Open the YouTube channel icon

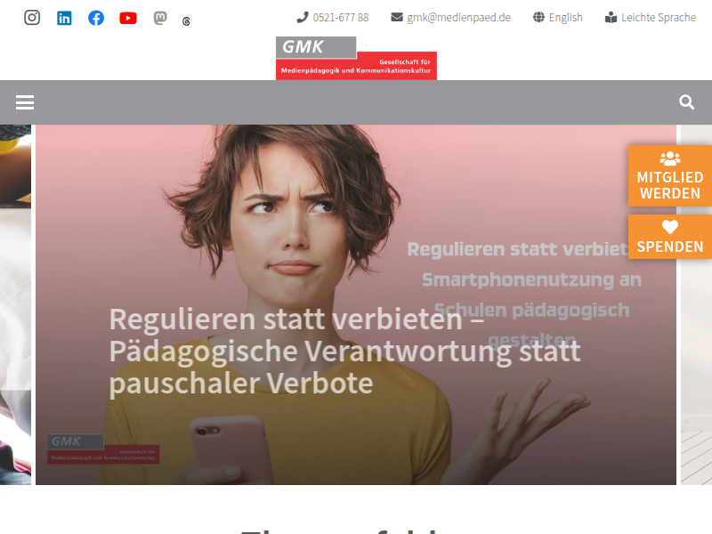click(x=128, y=18)
